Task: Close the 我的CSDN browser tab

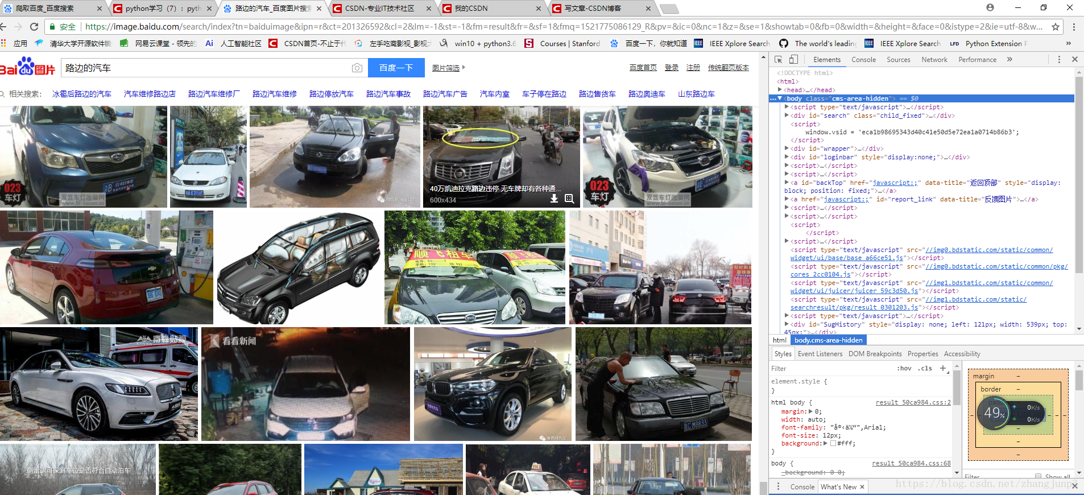Action: click(539, 9)
